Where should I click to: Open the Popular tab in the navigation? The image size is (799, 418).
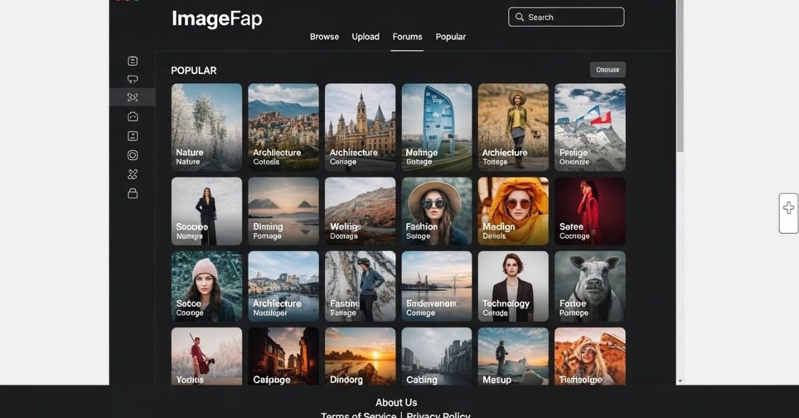coord(451,37)
